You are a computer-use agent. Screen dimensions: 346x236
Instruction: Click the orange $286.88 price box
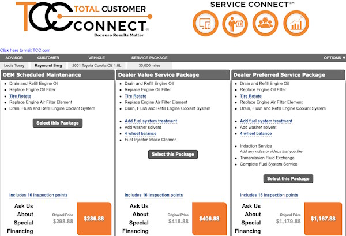coord(93,219)
